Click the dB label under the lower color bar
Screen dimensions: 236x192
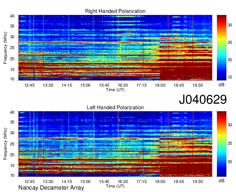click(x=221, y=181)
